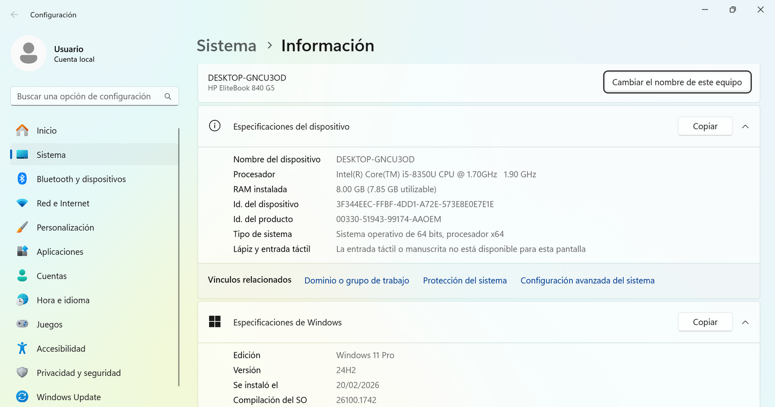Image resolution: width=775 pixels, height=407 pixels.
Task: Select Hora e idioma
Action: coord(94,300)
